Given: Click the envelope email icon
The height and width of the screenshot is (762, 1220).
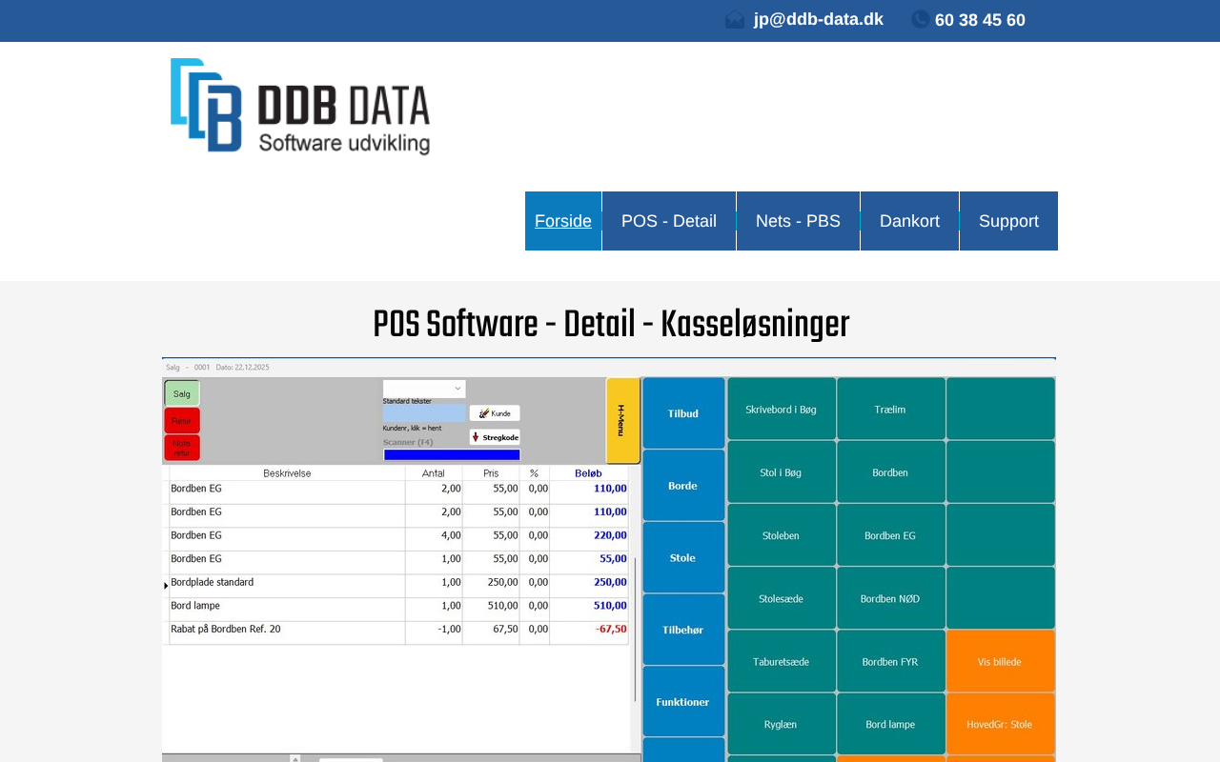Looking at the screenshot, I should [x=735, y=20].
